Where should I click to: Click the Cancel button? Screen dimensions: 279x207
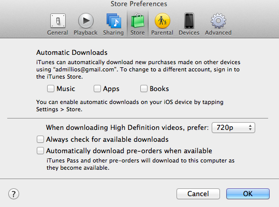tap(198, 194)
